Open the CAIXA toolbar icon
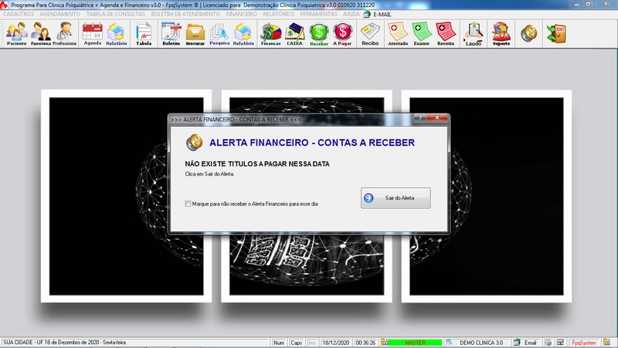 point(294,34)
